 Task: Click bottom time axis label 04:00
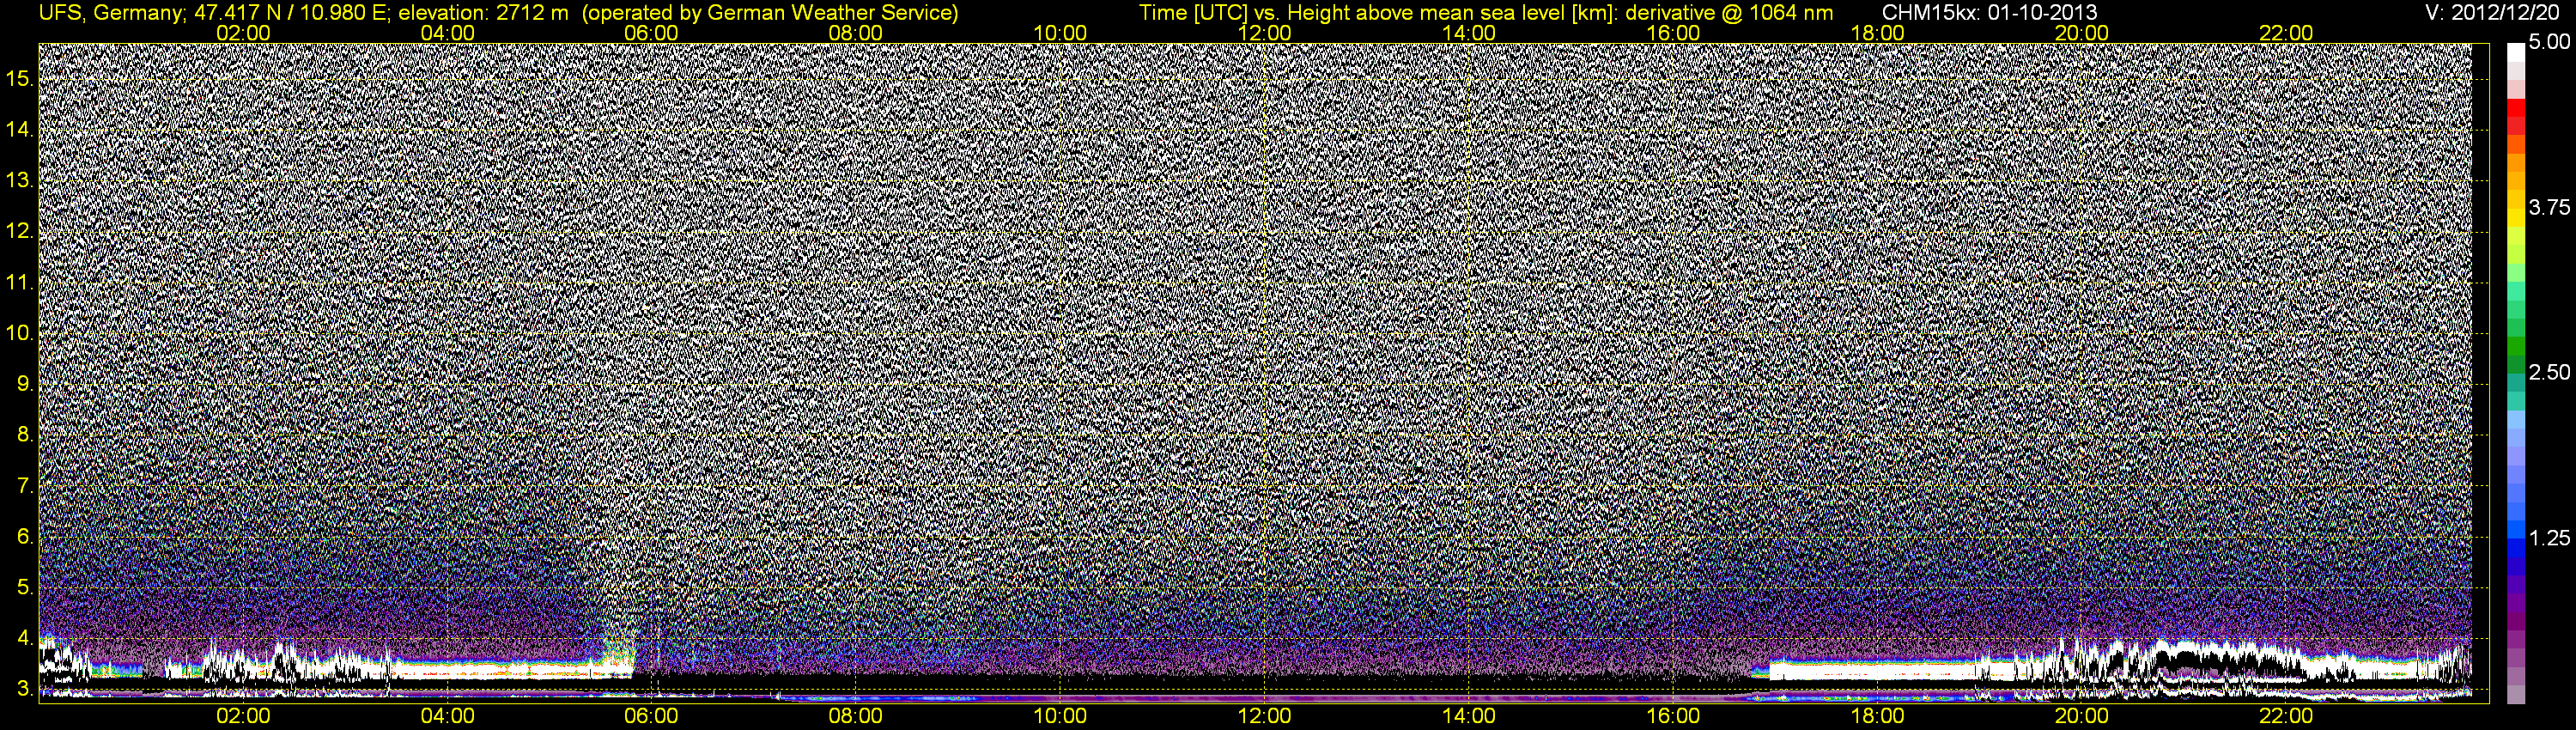(x=447, y=716)
